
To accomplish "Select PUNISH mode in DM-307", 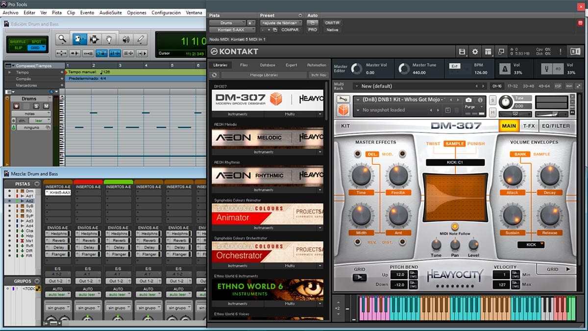I will tap(476, 144).
